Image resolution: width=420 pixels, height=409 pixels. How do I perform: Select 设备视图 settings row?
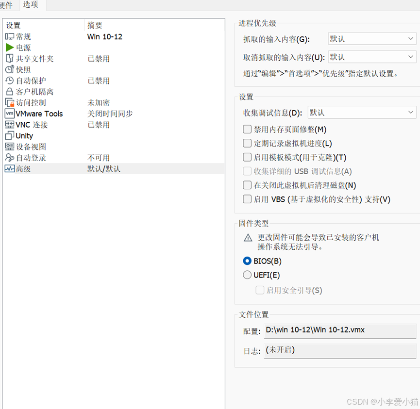114,147
